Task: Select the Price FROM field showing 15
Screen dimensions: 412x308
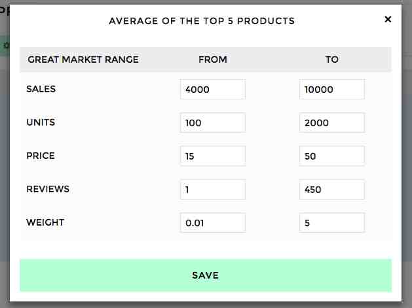Action: 213,156
